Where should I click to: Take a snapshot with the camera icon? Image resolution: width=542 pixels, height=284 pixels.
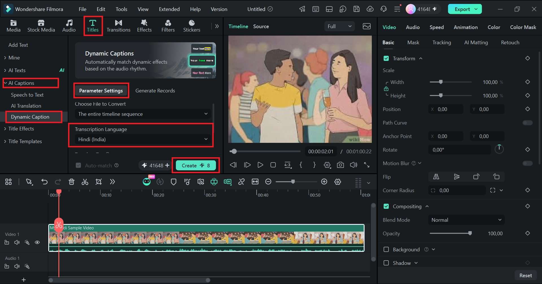[340, 165]
